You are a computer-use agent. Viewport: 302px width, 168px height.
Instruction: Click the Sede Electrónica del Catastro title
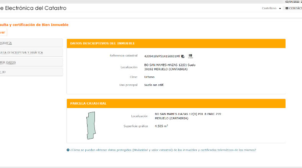tap(33, 8)
